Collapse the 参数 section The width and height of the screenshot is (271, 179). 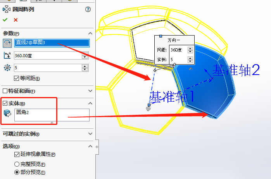(90, 34)
